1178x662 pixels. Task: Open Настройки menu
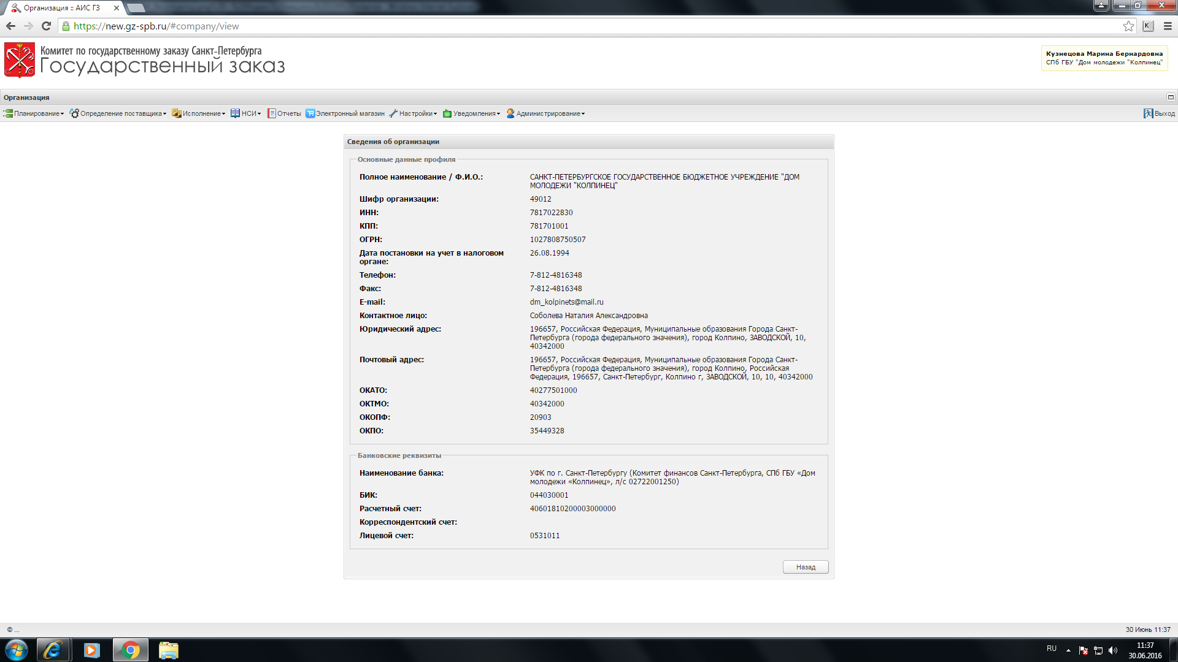(x=415, y=113)
